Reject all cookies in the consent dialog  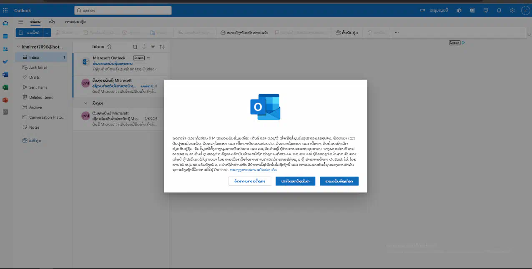pyautogui.click(x=295, y=181)
